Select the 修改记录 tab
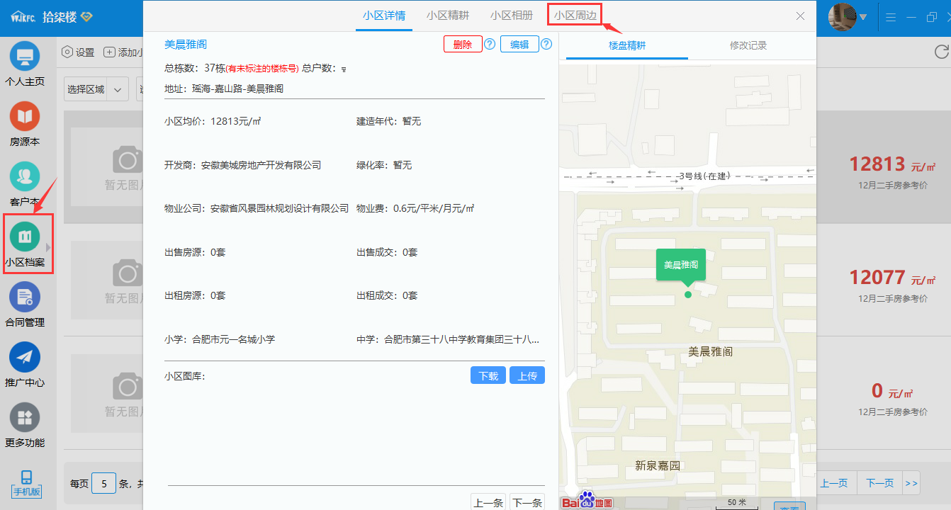The height and width of the screenshot is (510, 951). click(x=748, y=45)
